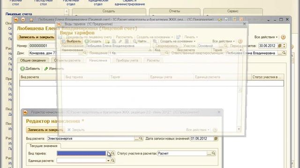Click Единицы учета column header
300x168 pixels.
(x=171, y=77)
